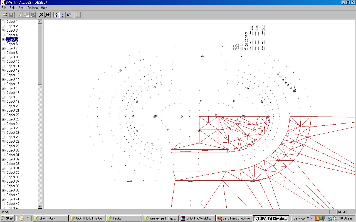The width and height of the screenshot is (356, 222).
Task: Expand the Object 23 tree node
Action: tap(3, 119)
